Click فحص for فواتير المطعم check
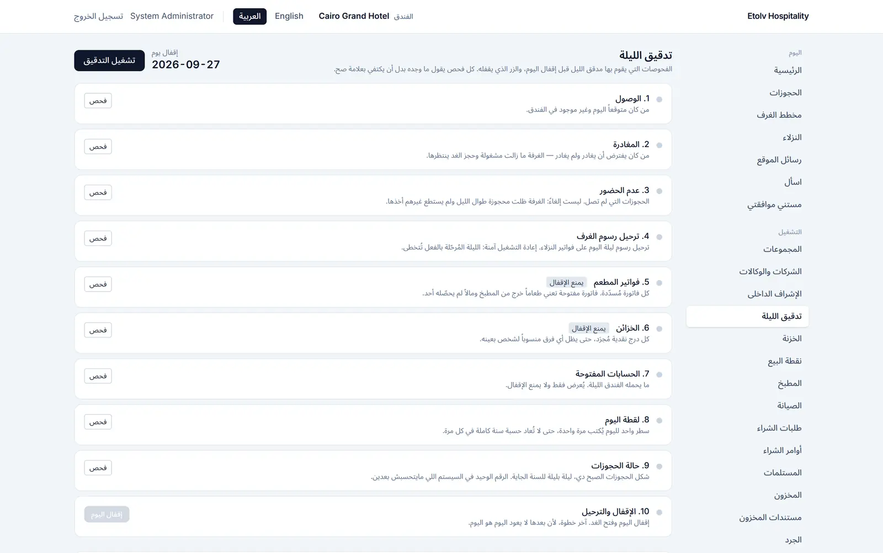Viewport: 883px width, 553px height. pyautogui.click(x=98, y=284)
